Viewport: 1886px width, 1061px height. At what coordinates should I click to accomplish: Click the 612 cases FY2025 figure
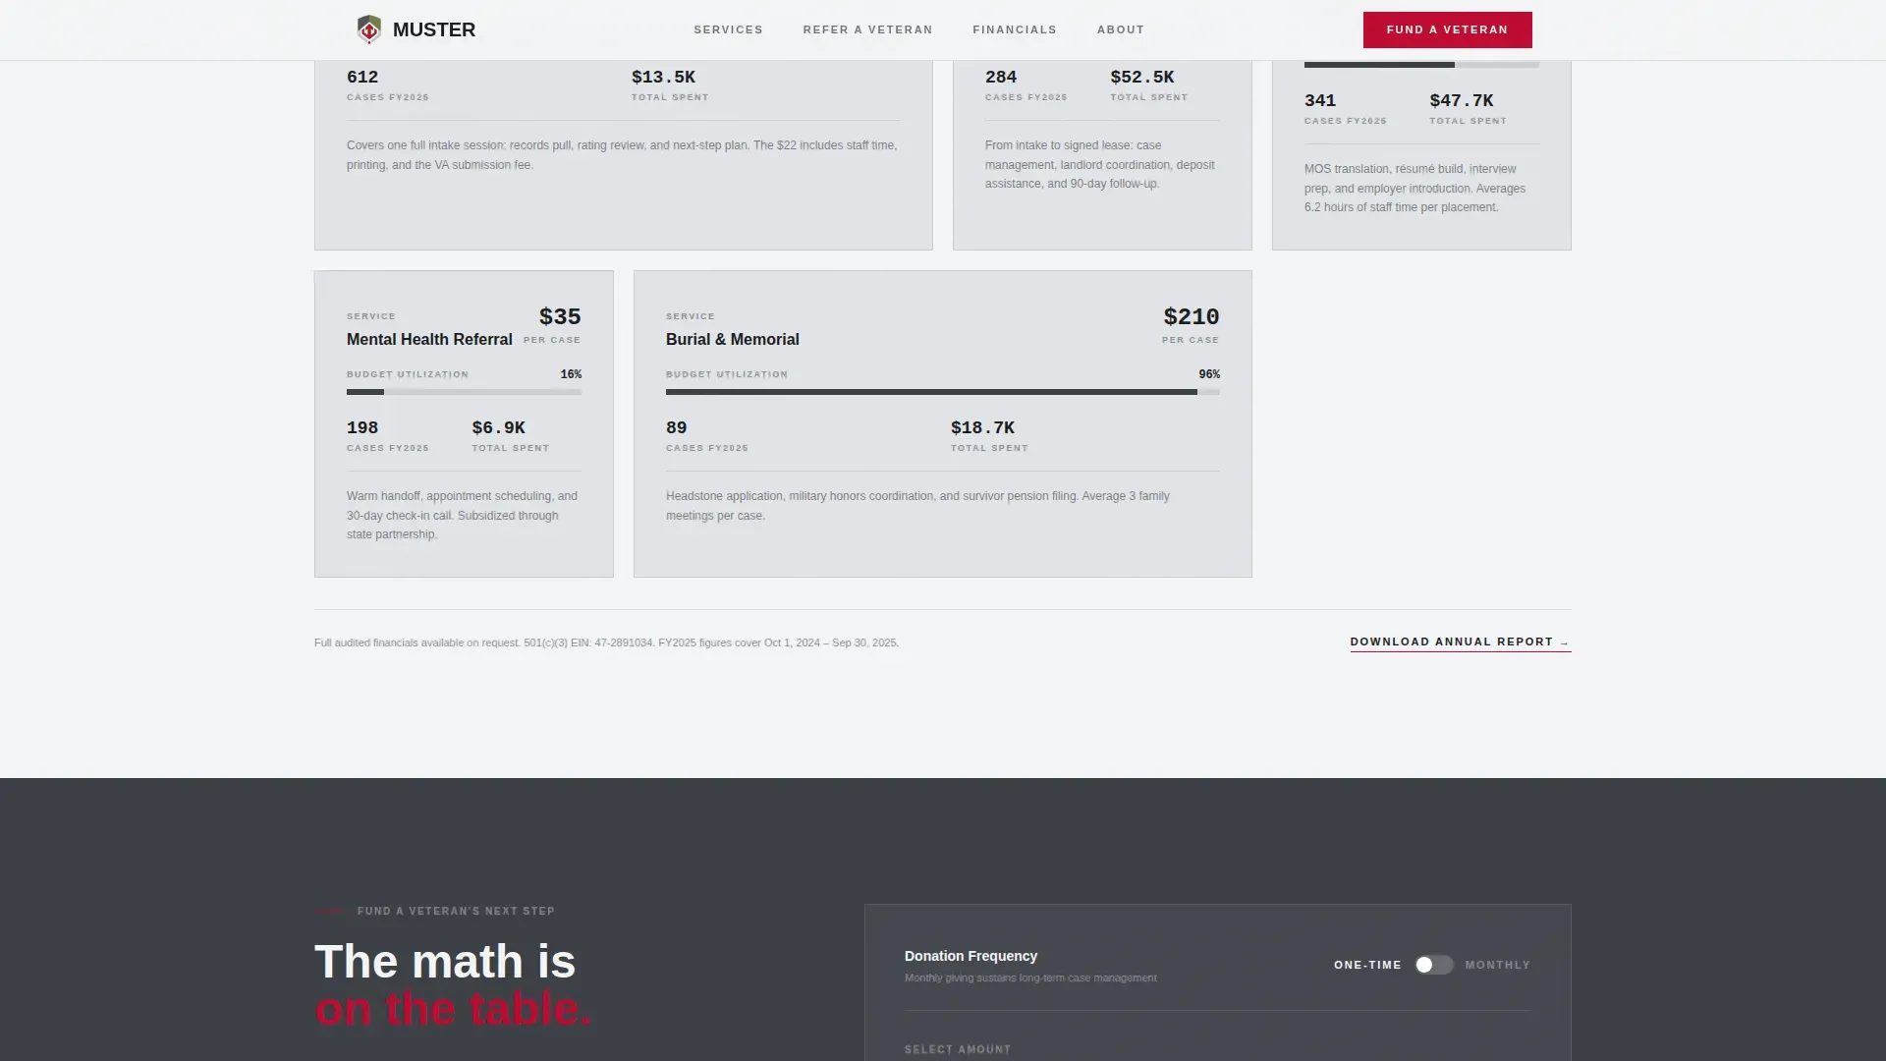(x=362, y=77)
